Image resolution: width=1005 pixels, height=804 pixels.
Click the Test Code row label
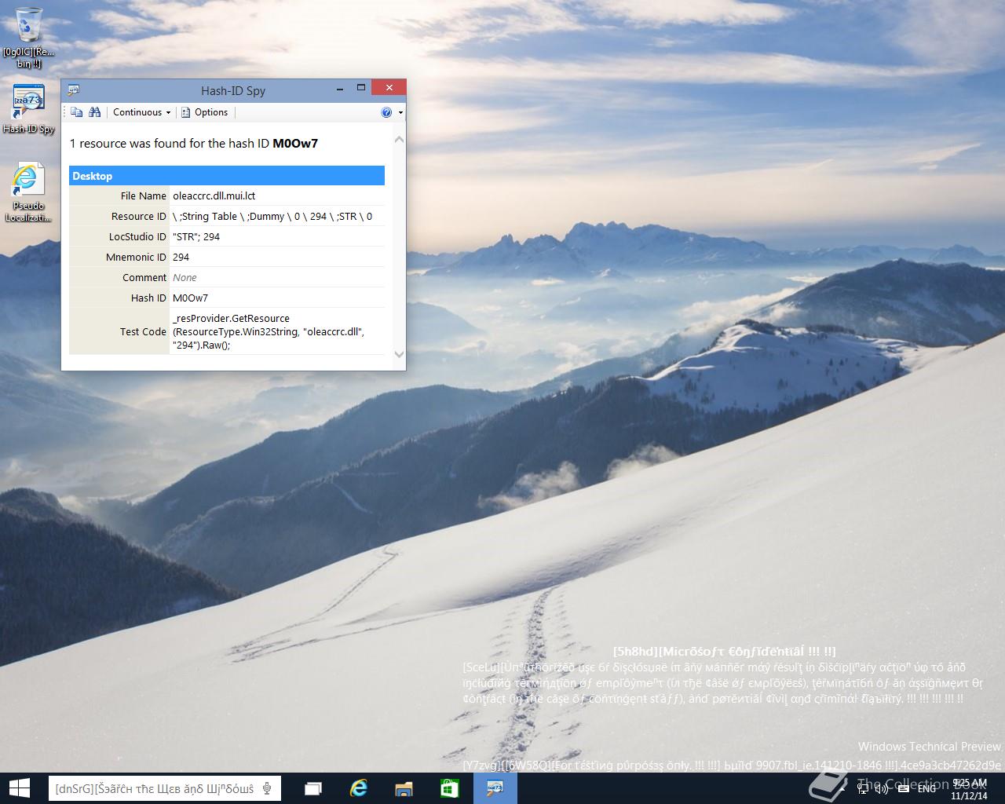pyautogui.click(x=143, y=331)
